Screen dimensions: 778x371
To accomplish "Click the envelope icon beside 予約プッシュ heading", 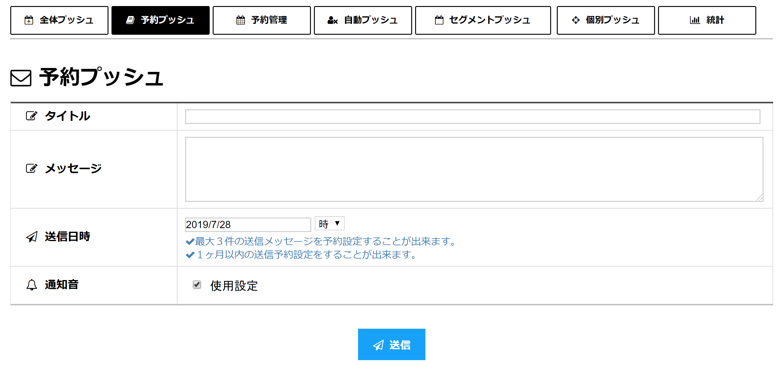I will (x=21, y=78).
